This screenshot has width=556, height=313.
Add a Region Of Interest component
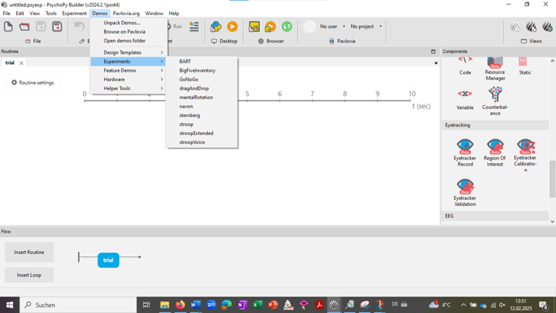(x=495, y=150)
